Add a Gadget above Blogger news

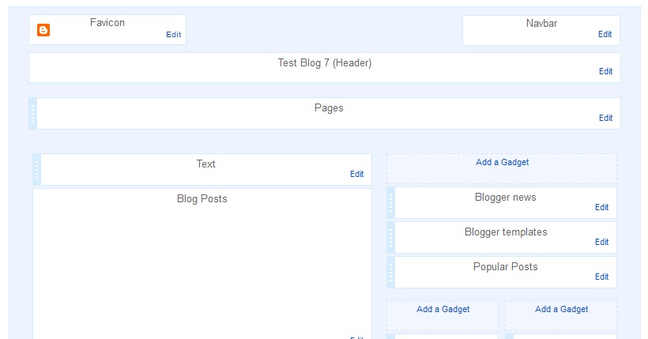coord(502,163)
